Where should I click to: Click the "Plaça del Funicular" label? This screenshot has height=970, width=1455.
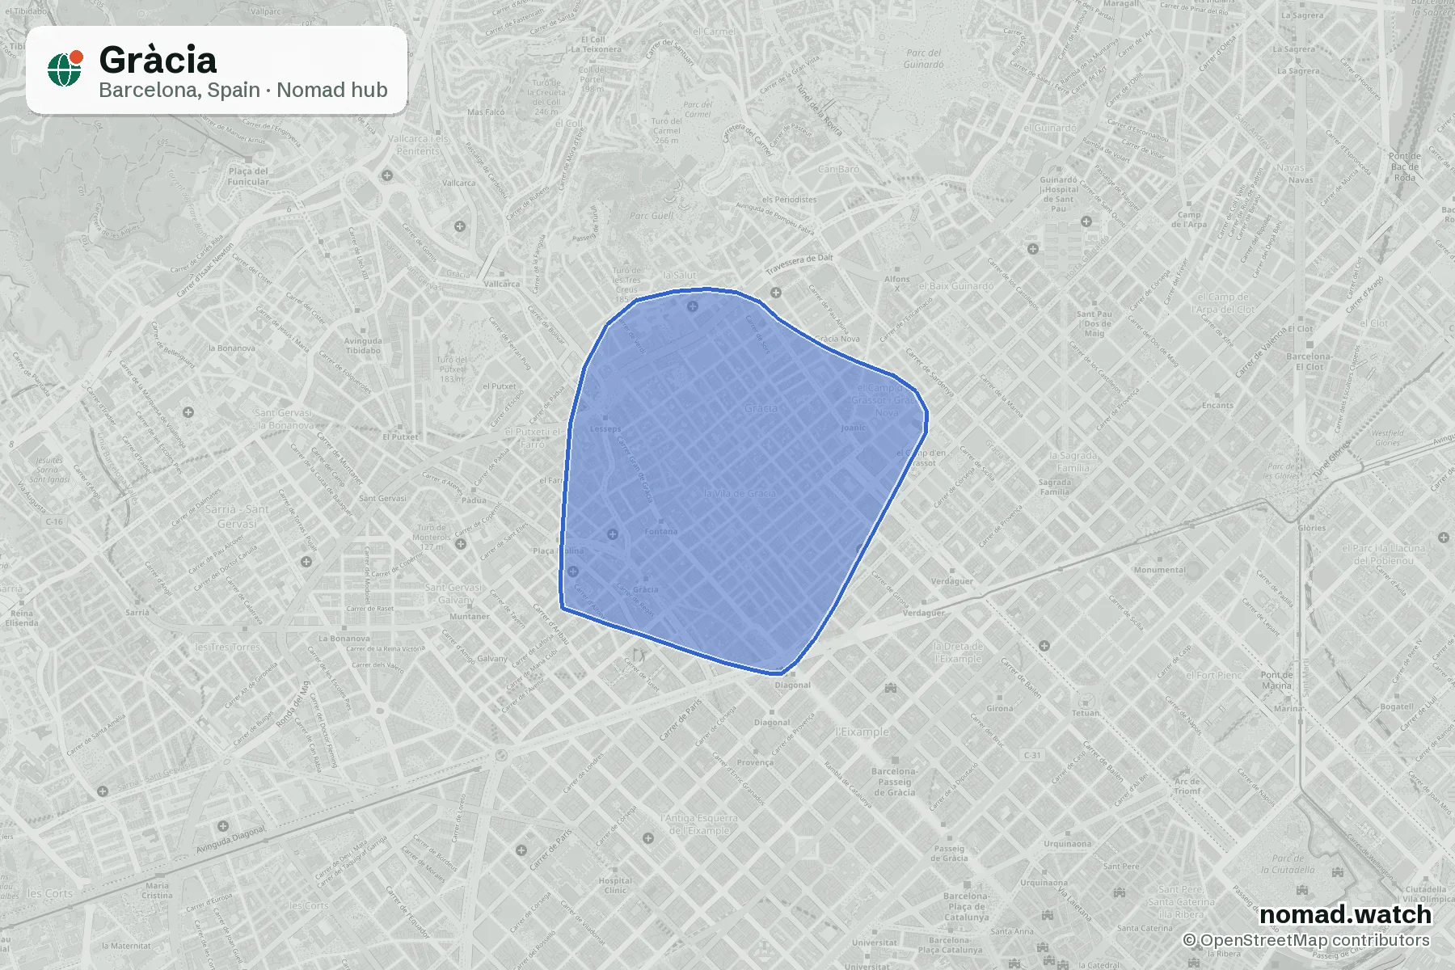coord(248,176)
